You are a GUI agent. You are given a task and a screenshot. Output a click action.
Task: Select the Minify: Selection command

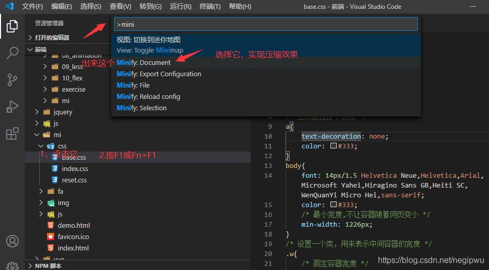[266, 108]
